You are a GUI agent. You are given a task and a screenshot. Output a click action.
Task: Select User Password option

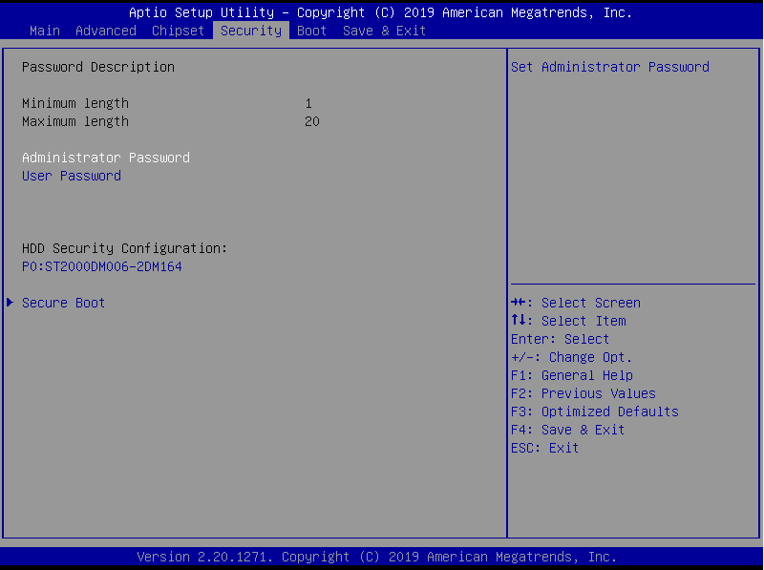tap(71, 176)
